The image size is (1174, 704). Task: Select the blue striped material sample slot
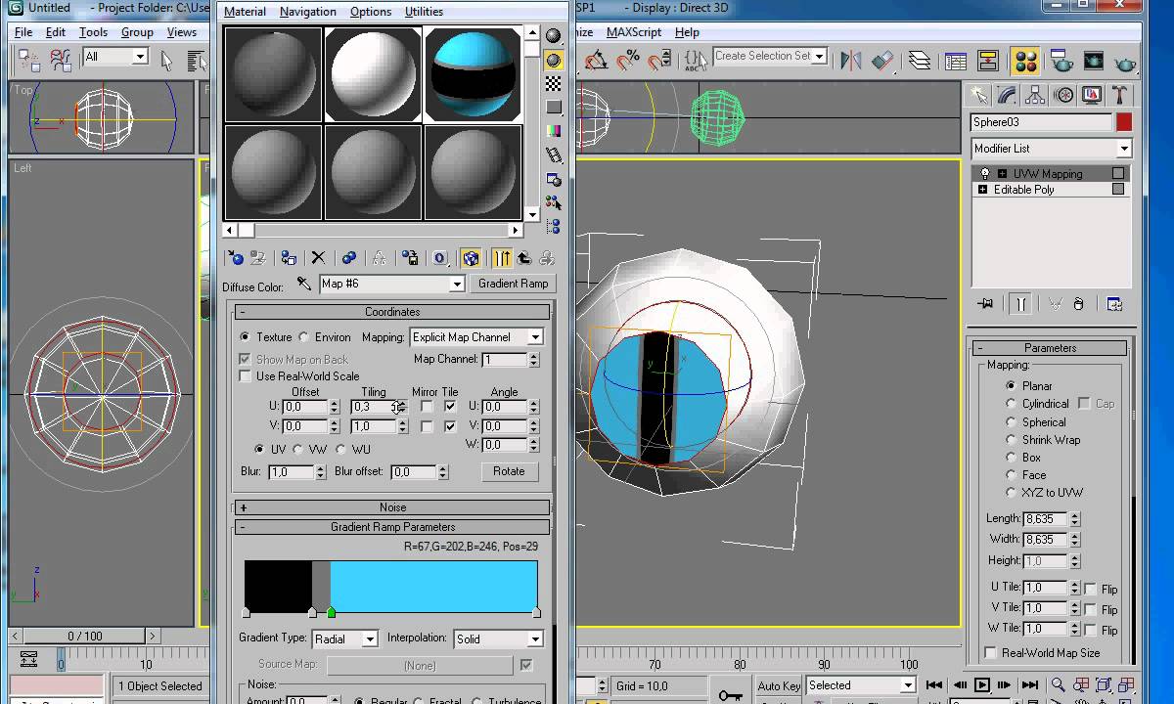(x=474, y=74)
